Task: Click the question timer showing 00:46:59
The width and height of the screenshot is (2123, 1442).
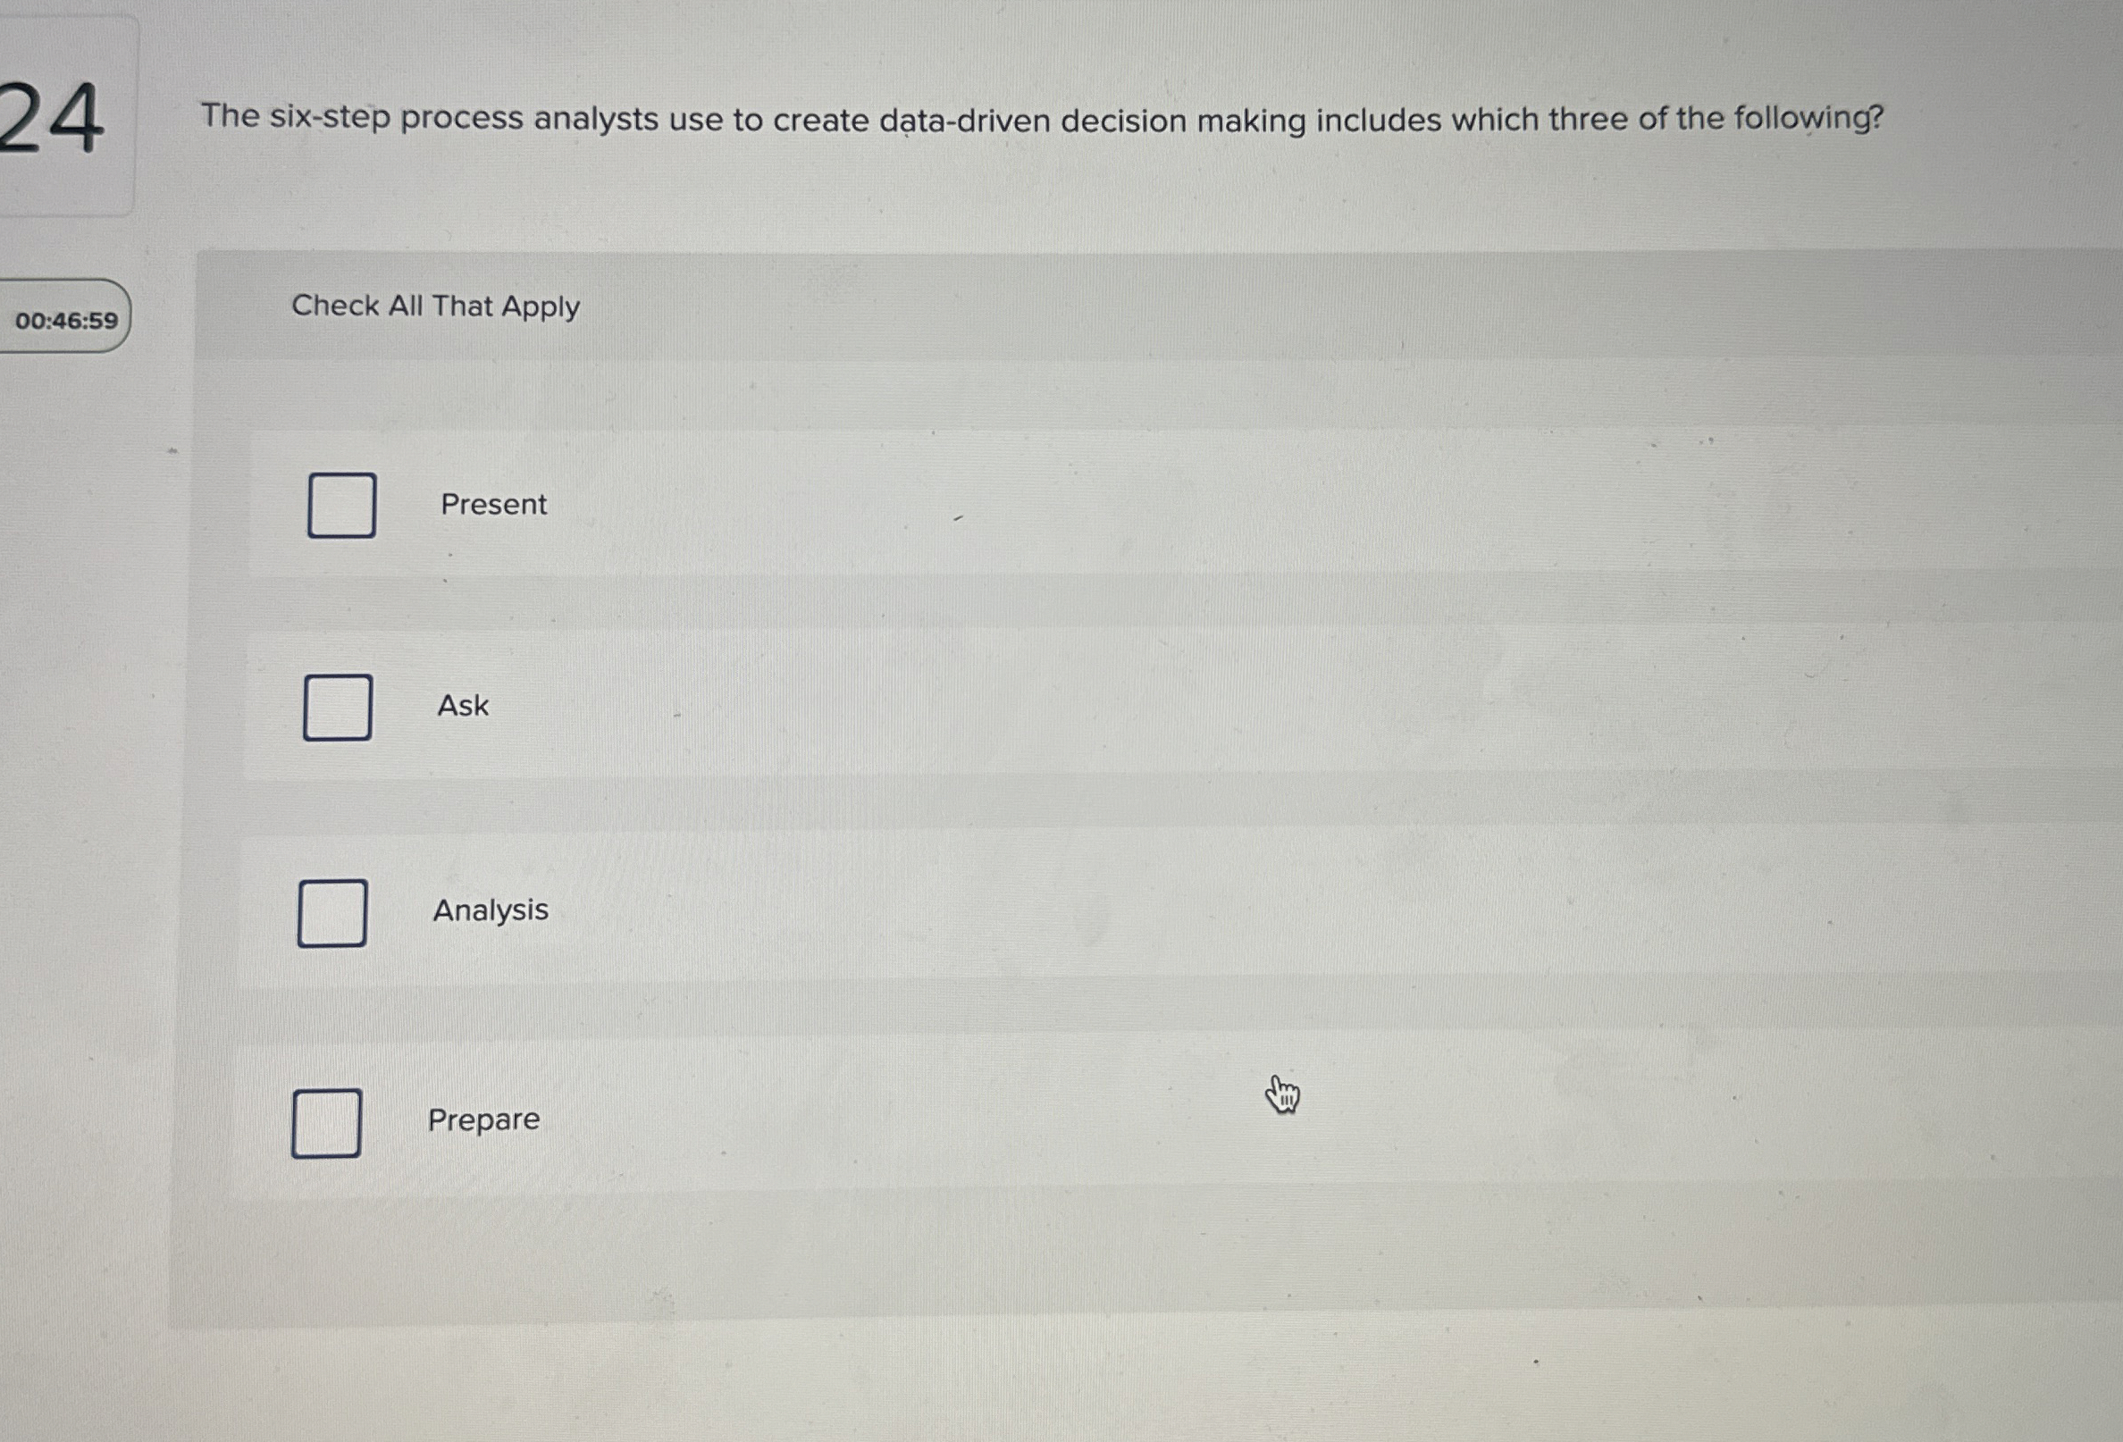Action: [x=66, y=320]
